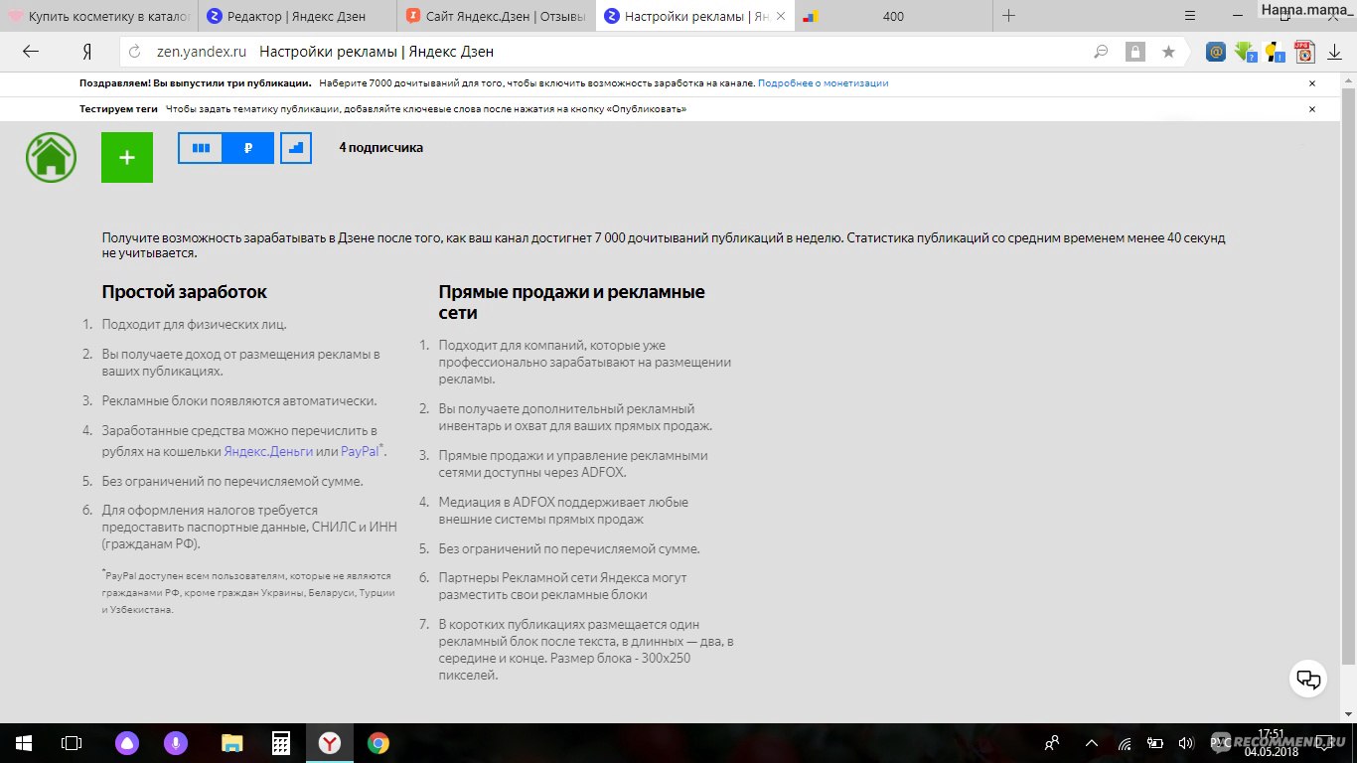
Task: Open the battery status tray icon
Action: pos(1155,743)
